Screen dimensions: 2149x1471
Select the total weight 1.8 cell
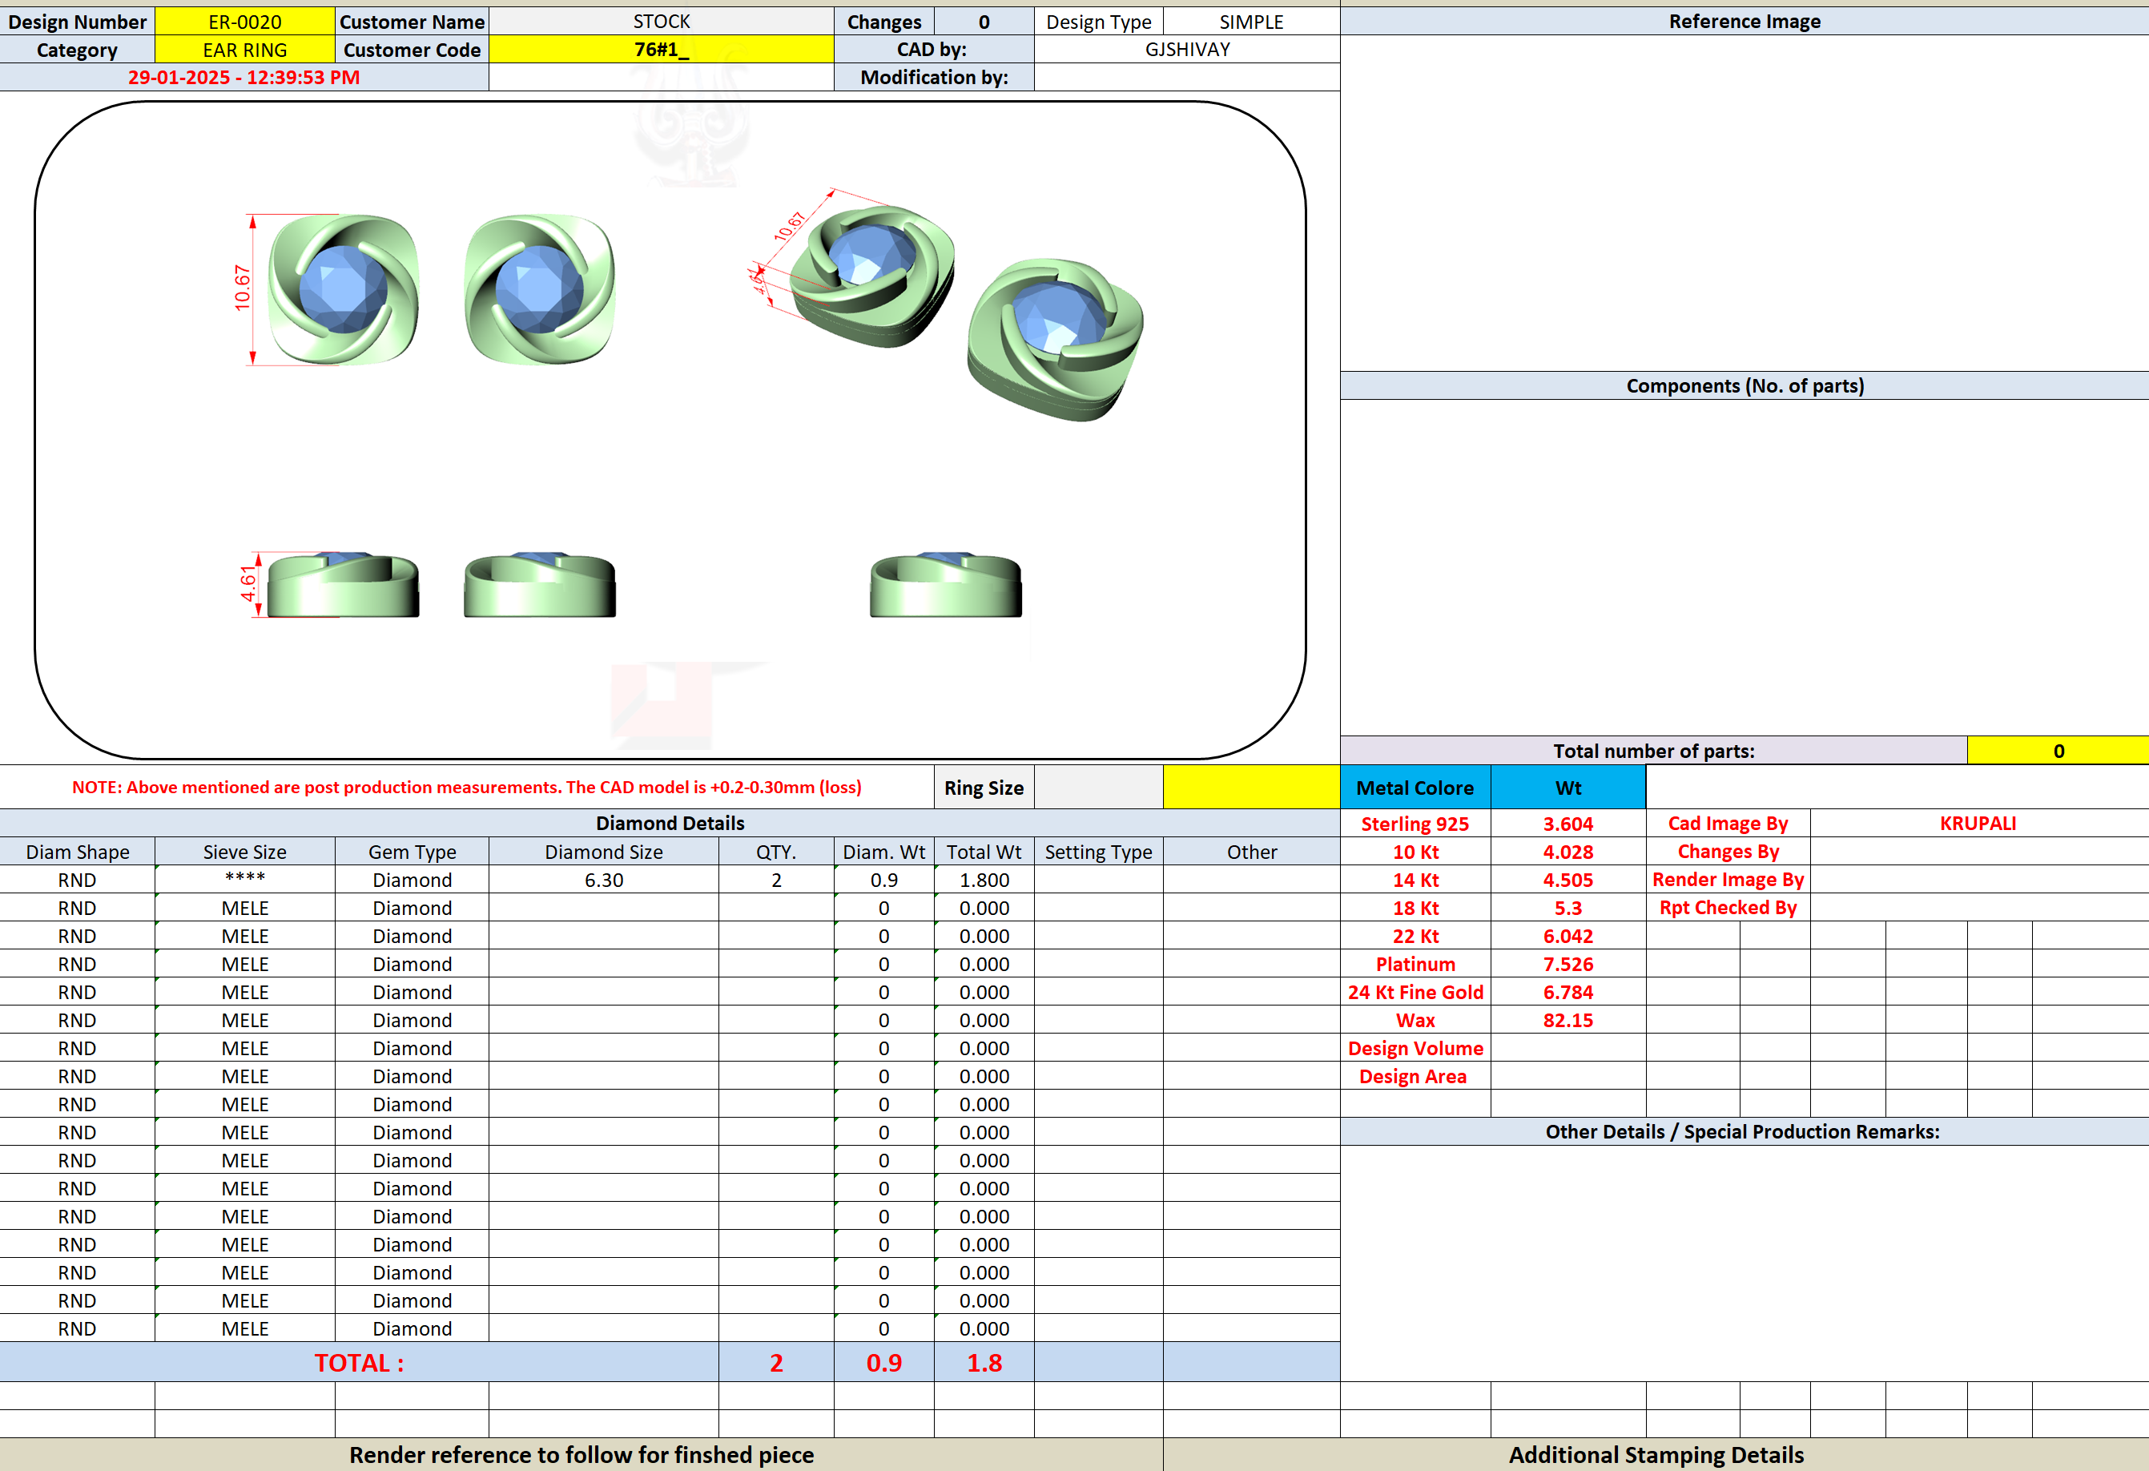click(x=984, y=1363)
